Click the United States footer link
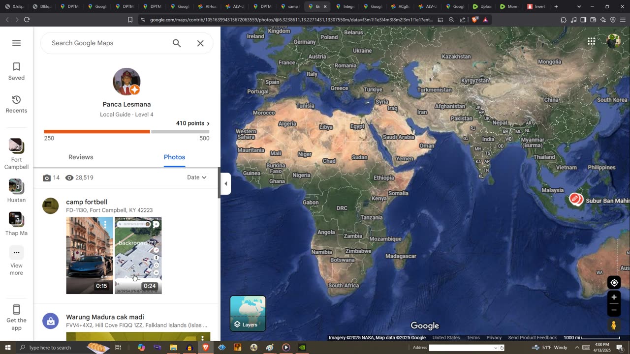 pos(446,338)
